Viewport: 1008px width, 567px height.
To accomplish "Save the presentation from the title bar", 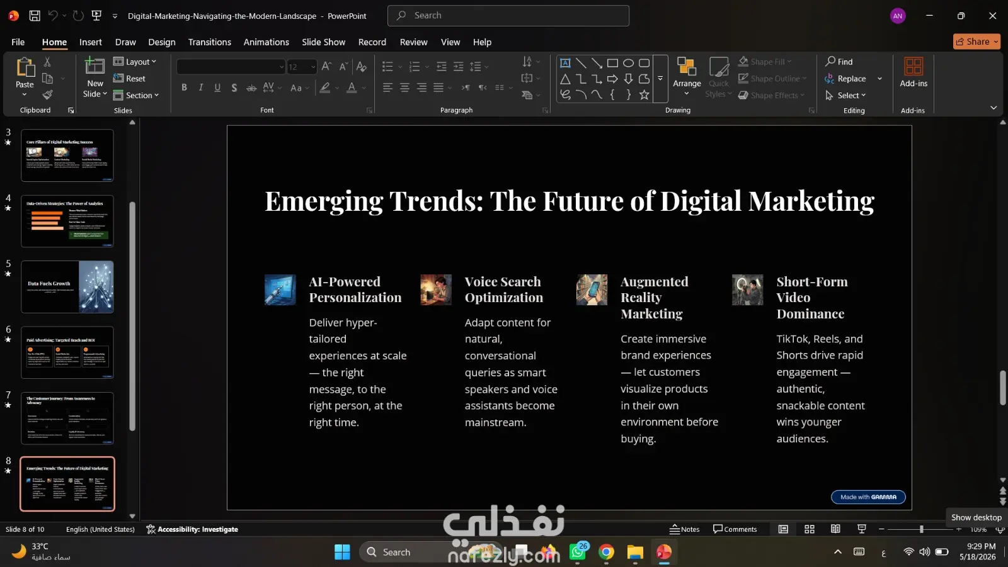I will coord(35,16).
